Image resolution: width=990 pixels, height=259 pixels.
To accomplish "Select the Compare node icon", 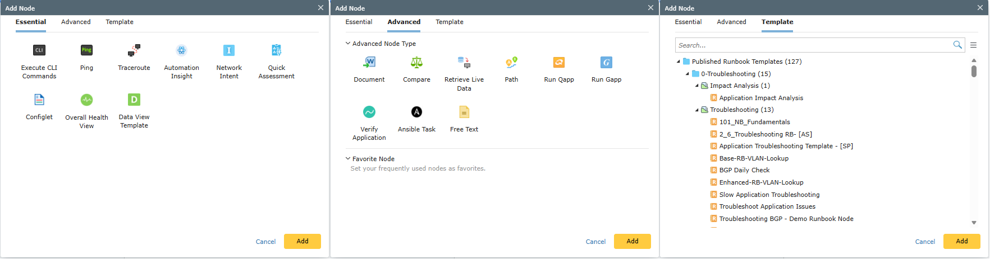I will pyautogui.click(x=416, y=62).
